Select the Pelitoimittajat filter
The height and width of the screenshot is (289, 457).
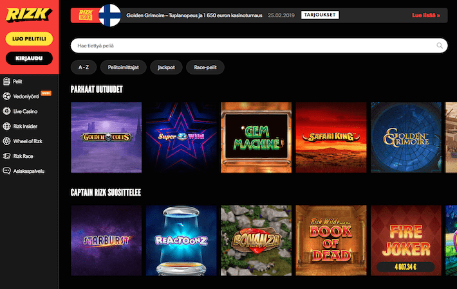[x=124, y=67]
